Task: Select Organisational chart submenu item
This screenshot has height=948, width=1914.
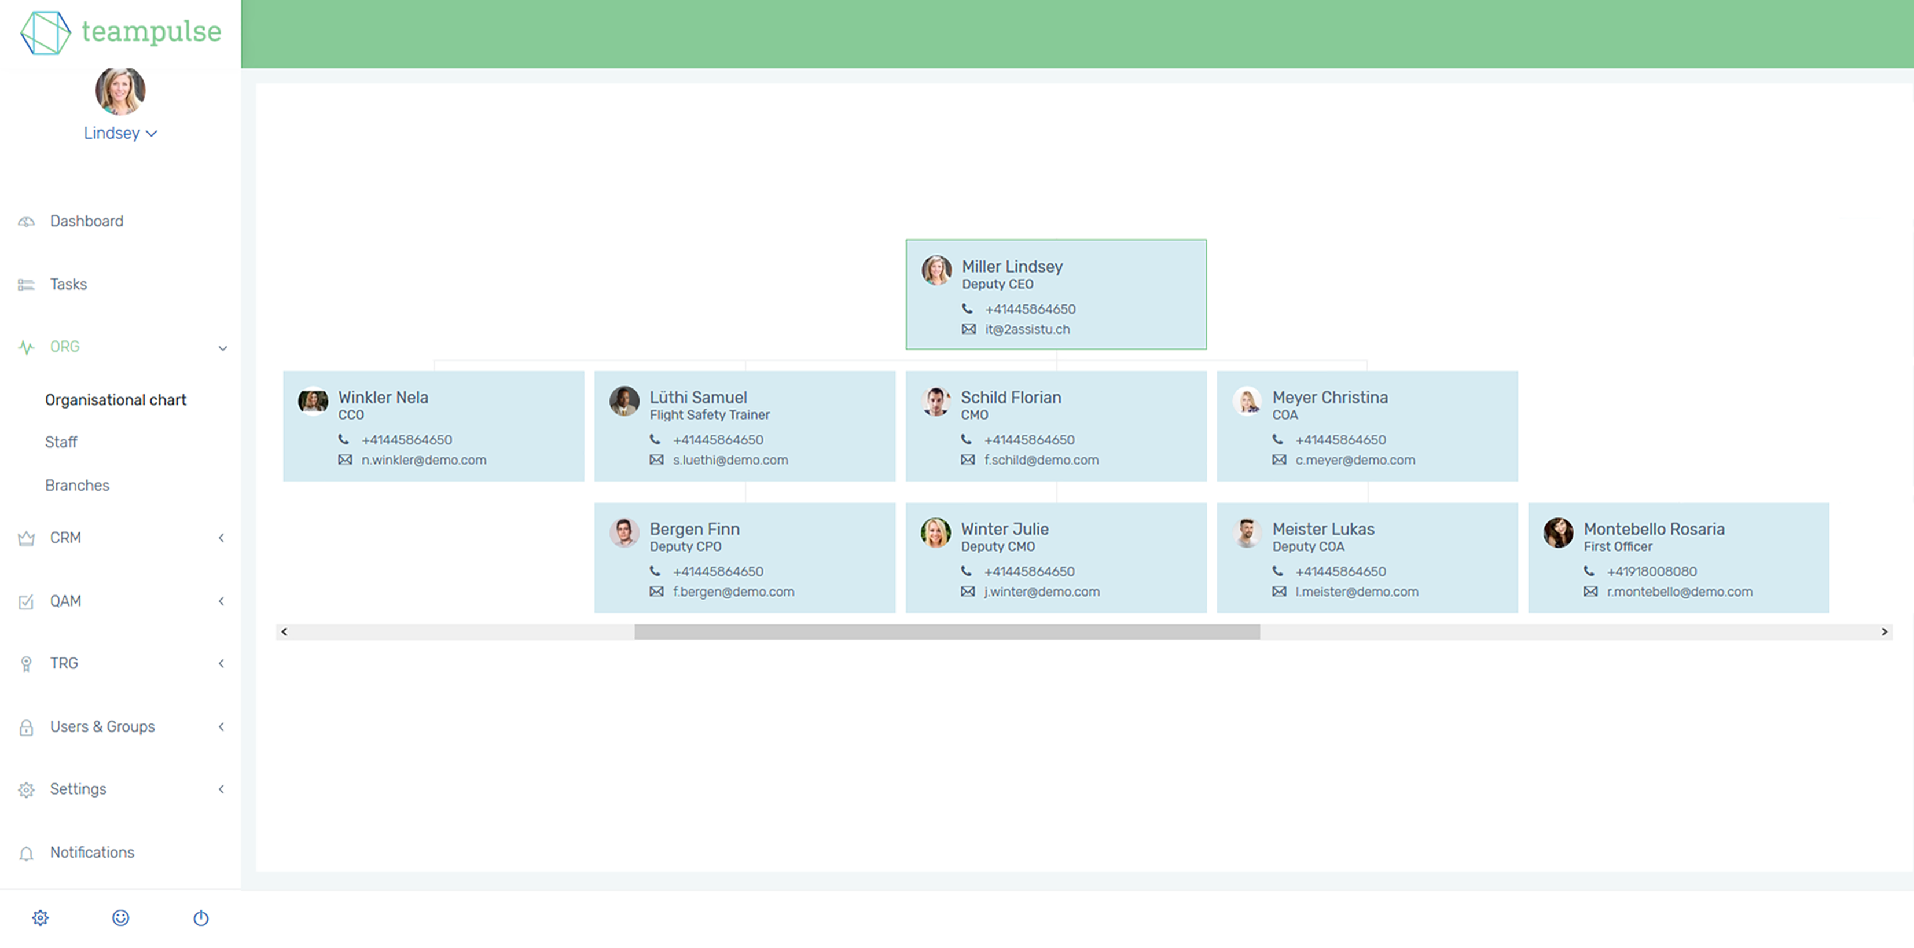Action: pos(115,400)
